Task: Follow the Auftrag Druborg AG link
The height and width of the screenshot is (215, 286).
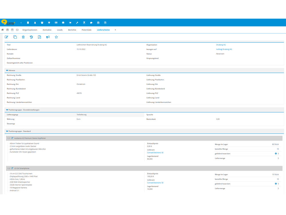Action: click(x=224, y=49)
